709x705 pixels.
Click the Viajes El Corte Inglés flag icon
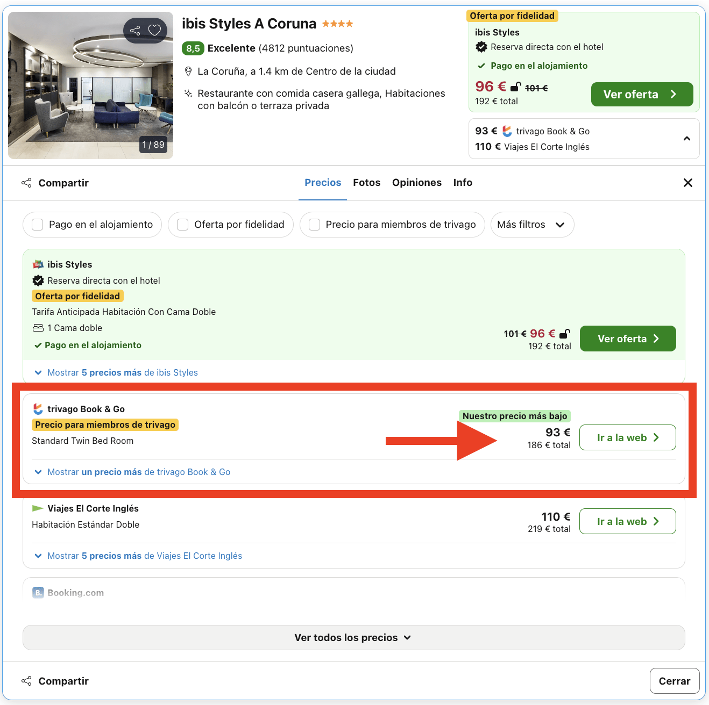click(x=38, y=508)
